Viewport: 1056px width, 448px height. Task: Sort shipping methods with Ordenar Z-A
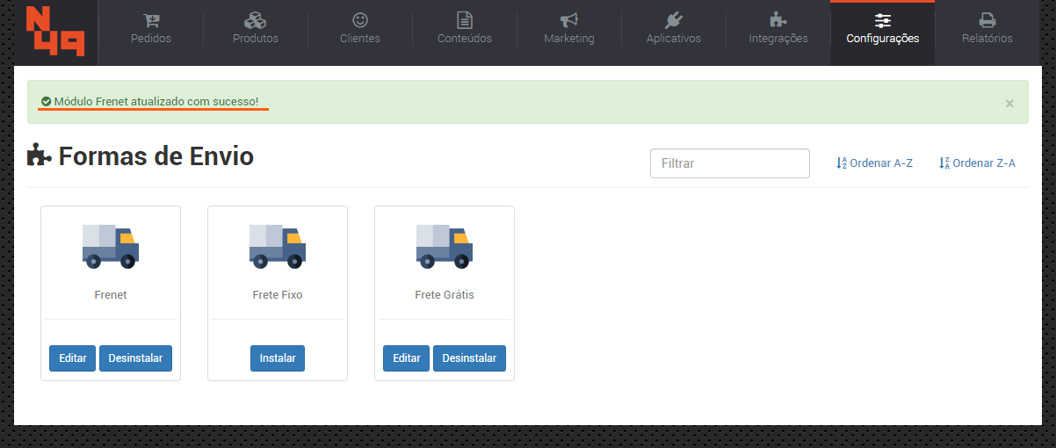(x=977, y=163)
